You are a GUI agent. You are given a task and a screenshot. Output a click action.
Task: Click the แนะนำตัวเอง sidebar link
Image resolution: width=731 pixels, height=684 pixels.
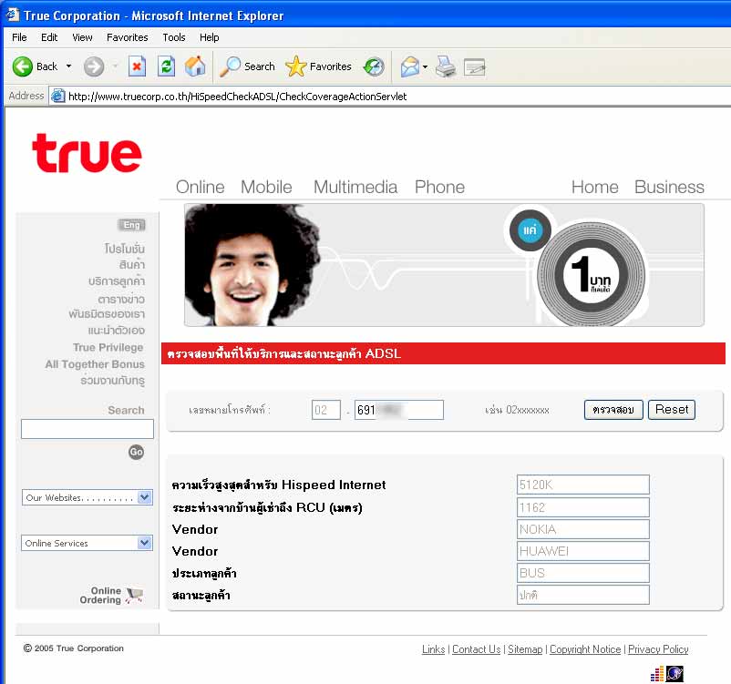point(116,331)
